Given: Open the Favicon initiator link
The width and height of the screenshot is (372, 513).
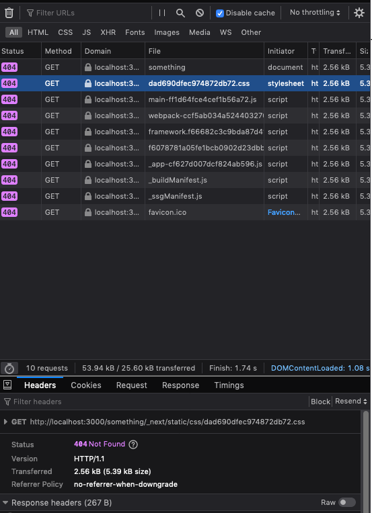Looking at the screenshot, I should pyautogui.click(x=284, y=212).
